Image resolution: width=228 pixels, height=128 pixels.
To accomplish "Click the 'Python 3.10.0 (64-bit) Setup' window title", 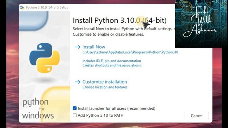I will [x=47, y=7].
